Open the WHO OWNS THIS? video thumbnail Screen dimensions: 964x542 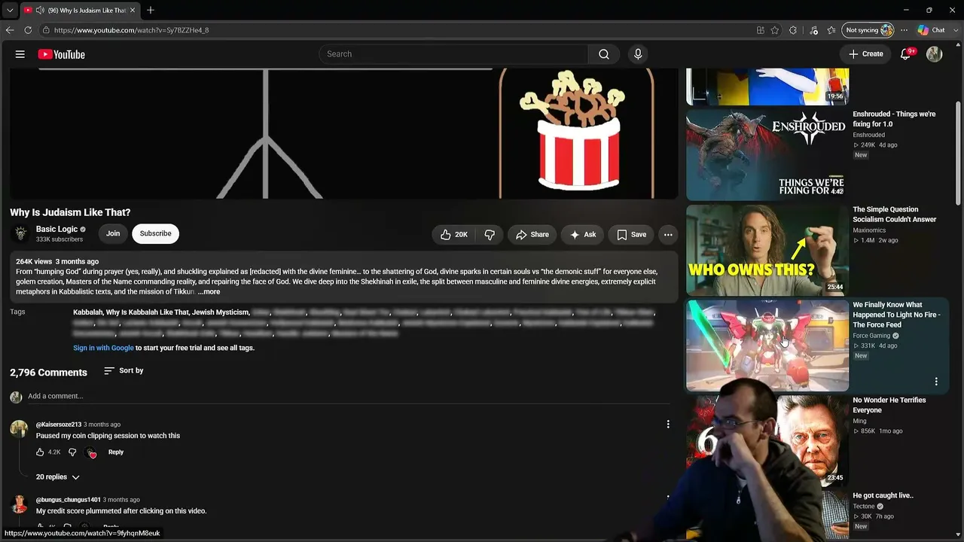coord(767,250)
